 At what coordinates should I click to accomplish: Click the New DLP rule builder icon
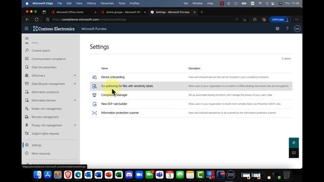click(95, 104)
